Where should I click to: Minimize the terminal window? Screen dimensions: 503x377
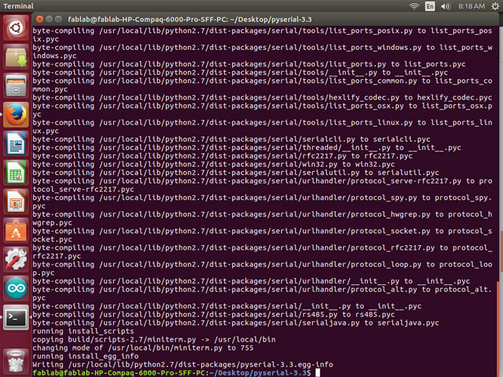49,20
